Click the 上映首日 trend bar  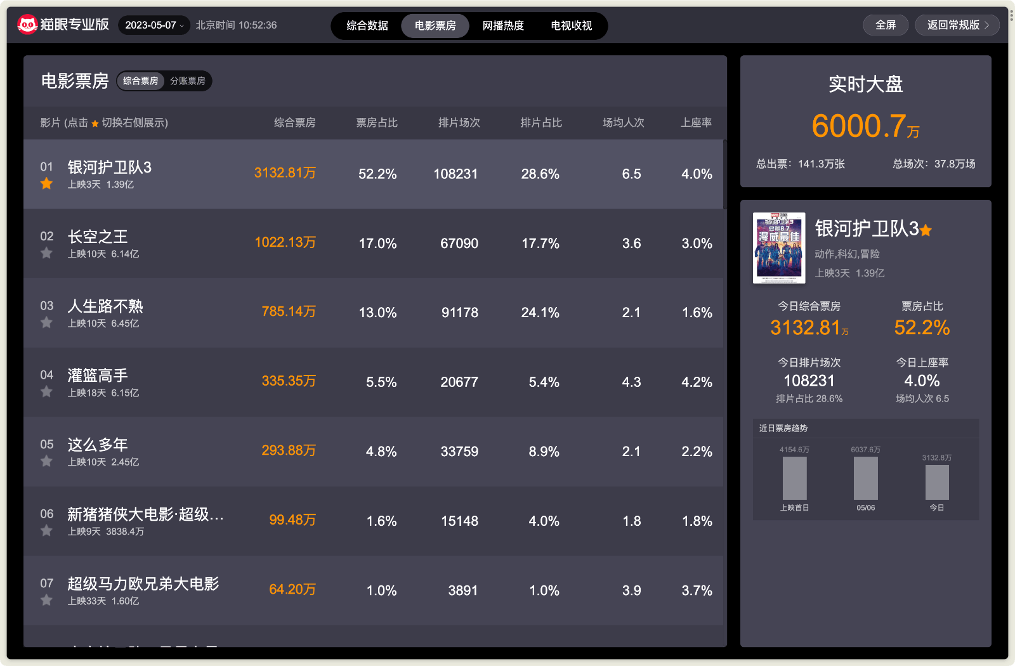795,478
